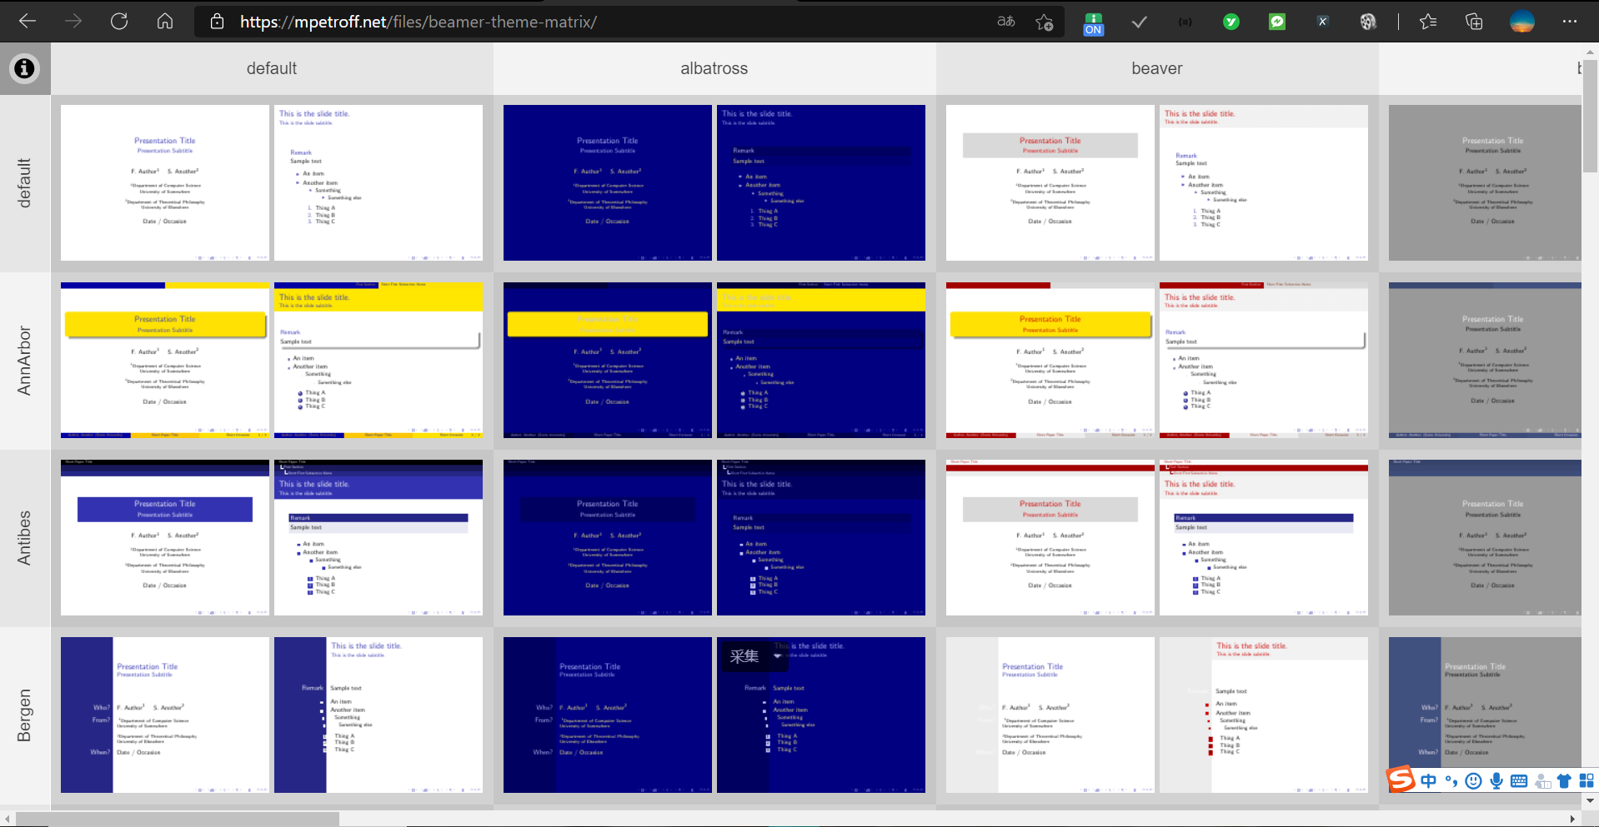Open default theme, default color title slide thumbnail

[x=165, y=182]
